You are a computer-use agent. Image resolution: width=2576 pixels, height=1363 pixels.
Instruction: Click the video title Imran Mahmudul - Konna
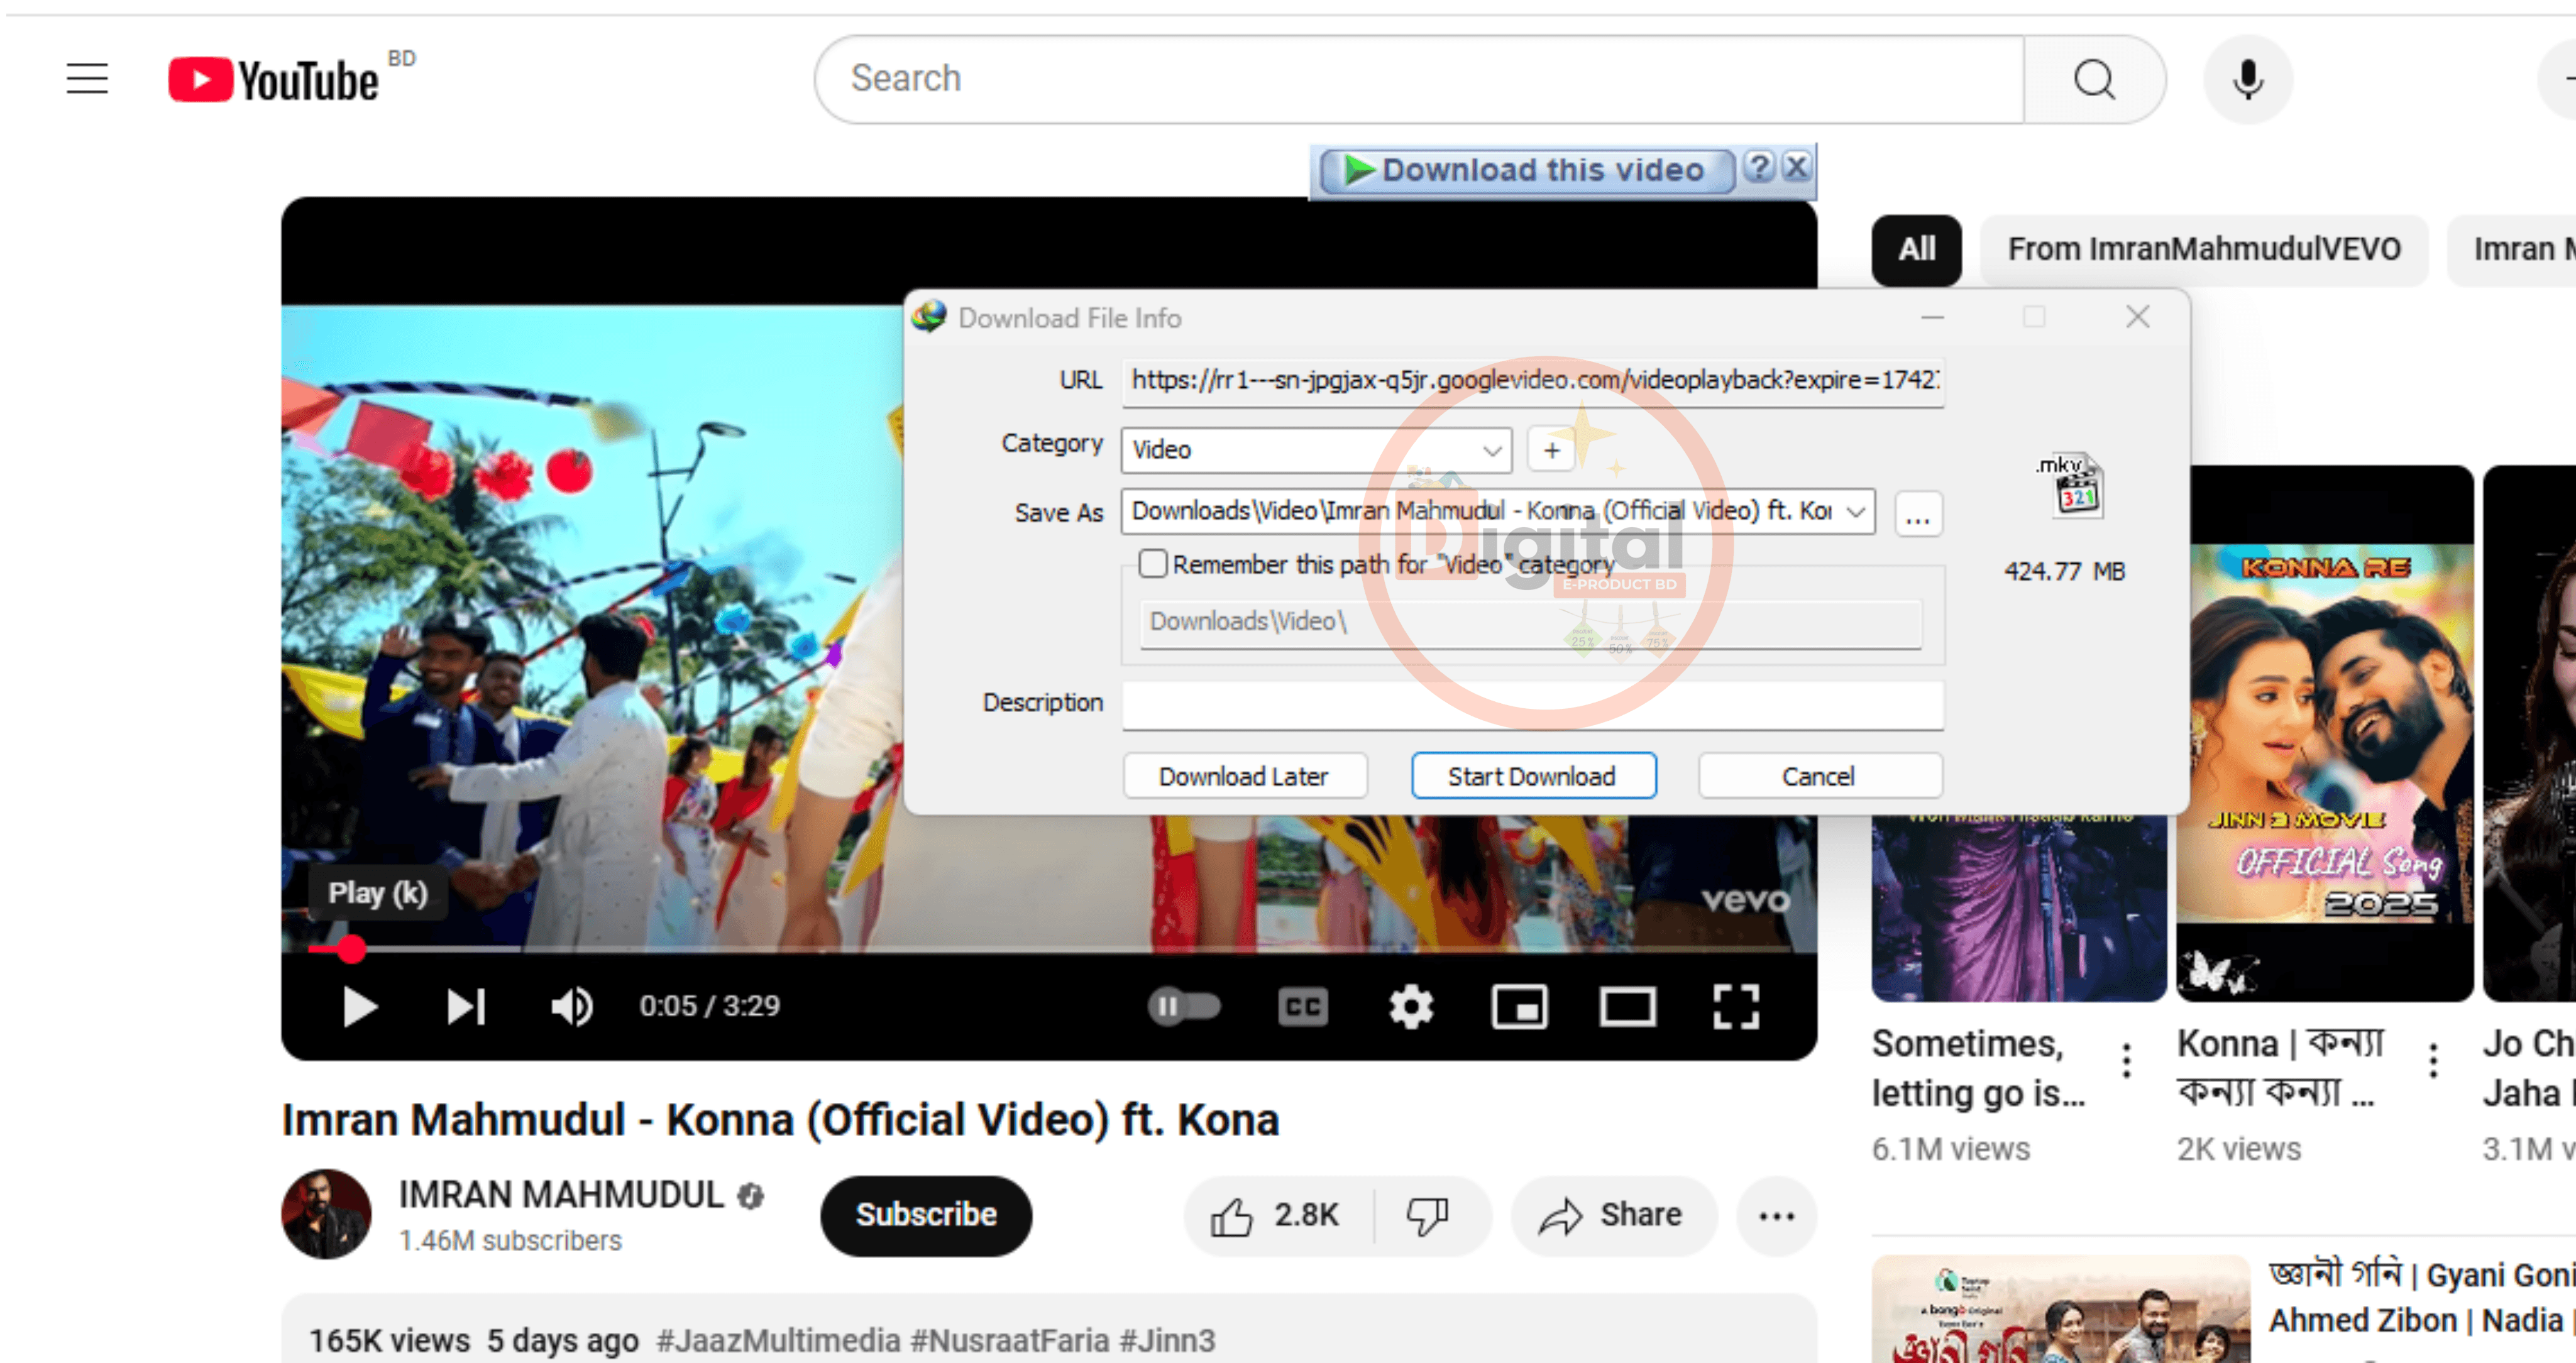point(780,1120)
